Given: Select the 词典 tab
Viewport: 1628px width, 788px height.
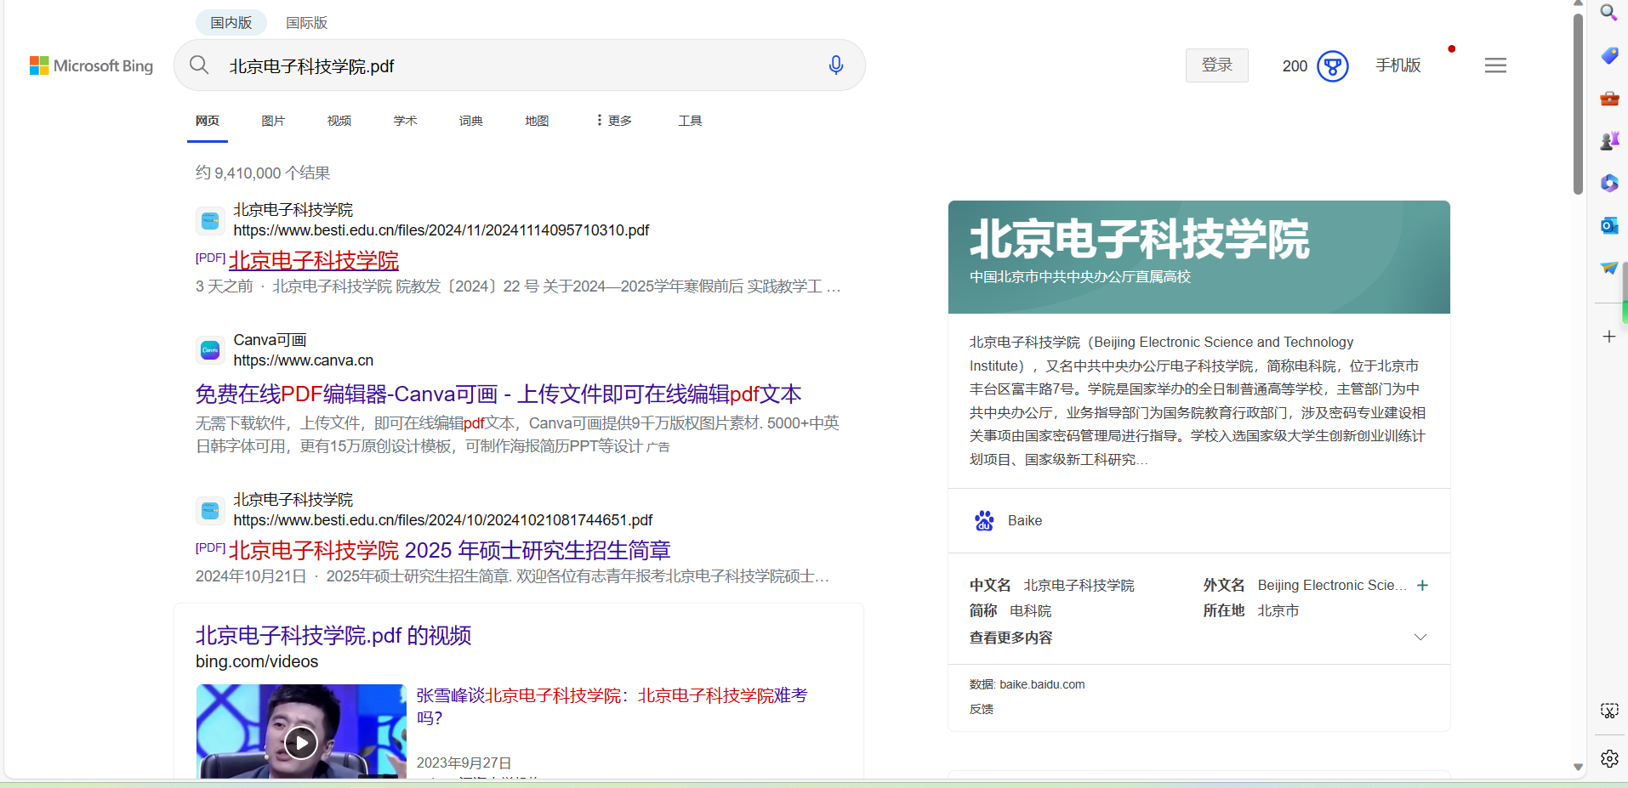Looking at the screenshot, I should click(x=471, y=121).
